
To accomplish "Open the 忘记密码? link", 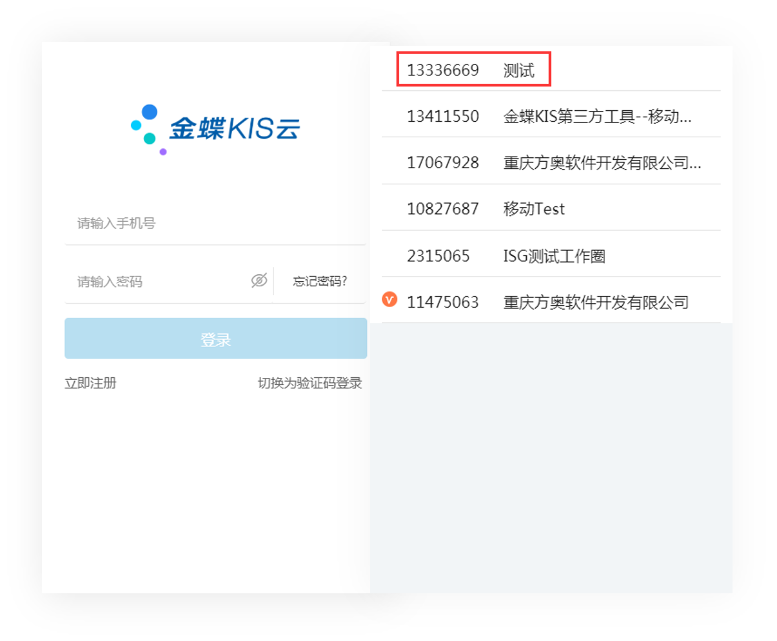I will [x=320, y=281].
